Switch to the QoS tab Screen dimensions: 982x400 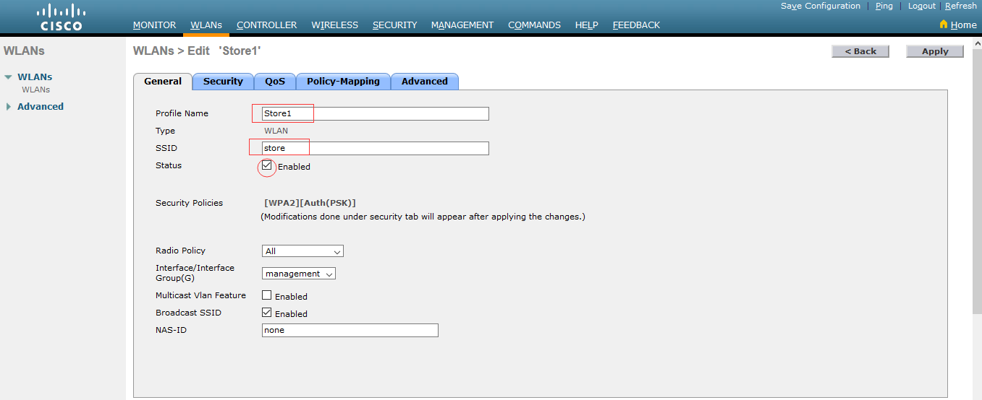click(275, 82)
